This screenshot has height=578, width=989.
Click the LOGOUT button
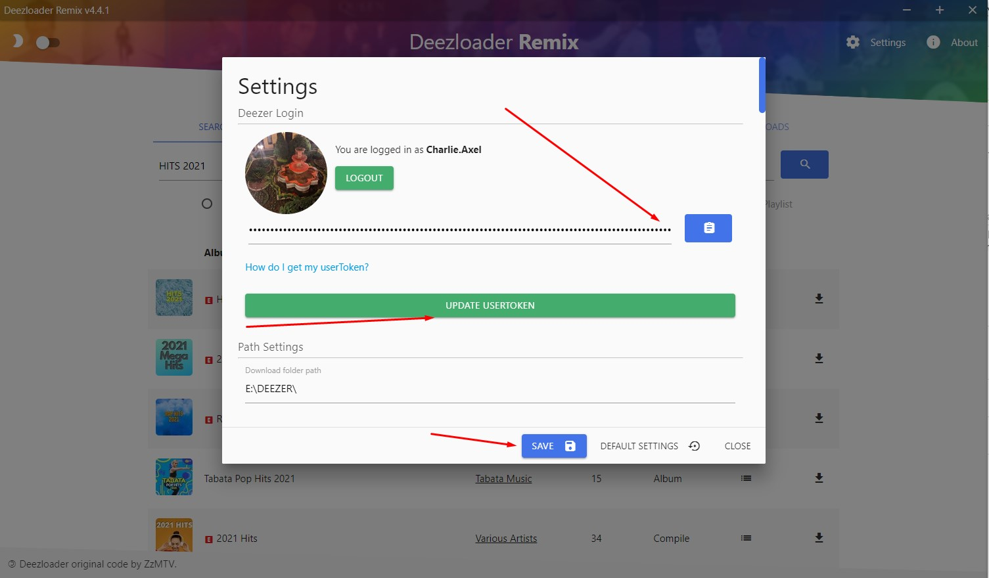coord(364,178)
